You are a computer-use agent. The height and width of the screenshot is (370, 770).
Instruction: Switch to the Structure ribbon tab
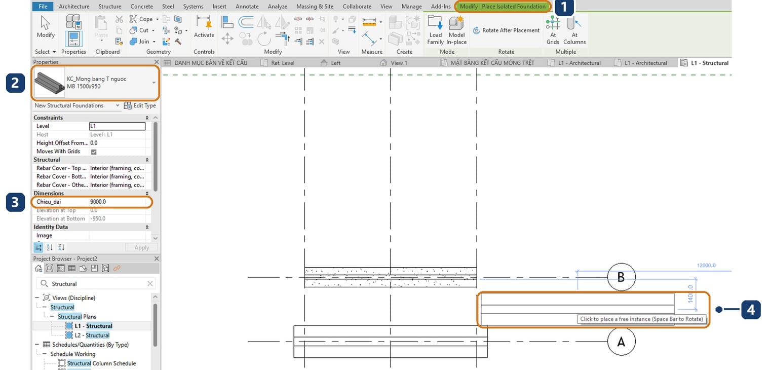pos(110,7)
